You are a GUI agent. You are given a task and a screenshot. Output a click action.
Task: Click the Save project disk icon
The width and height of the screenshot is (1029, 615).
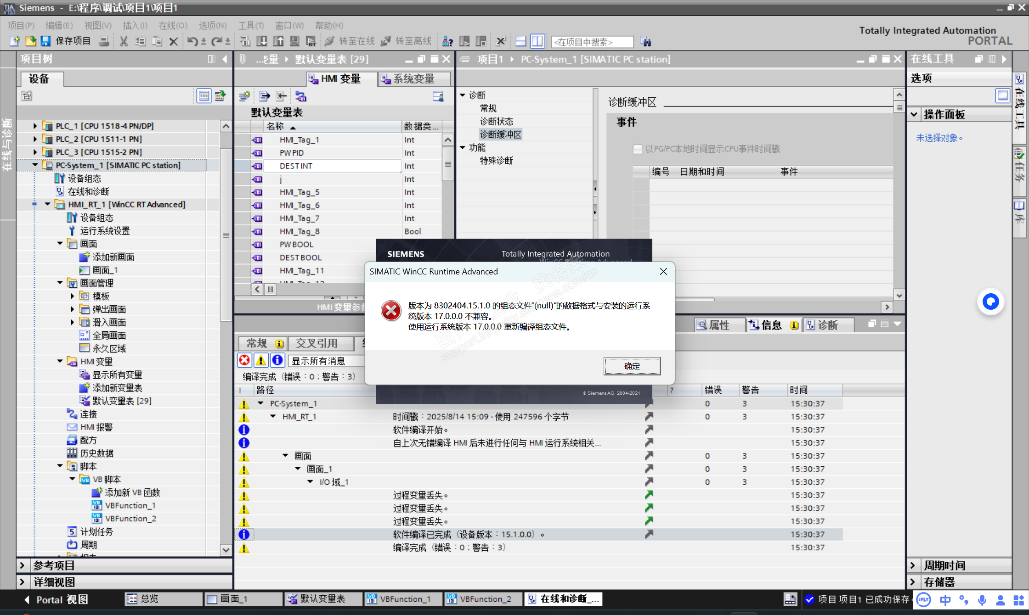(x=45, y=41)
